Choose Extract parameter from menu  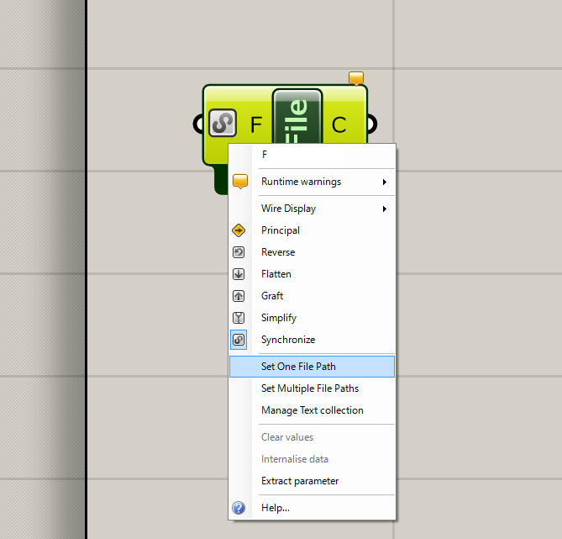tap(312, 481)
